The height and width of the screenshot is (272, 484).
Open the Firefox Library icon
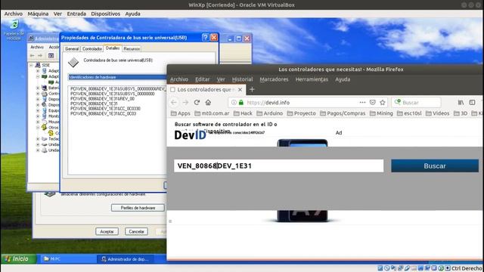[x=461, y=103]
